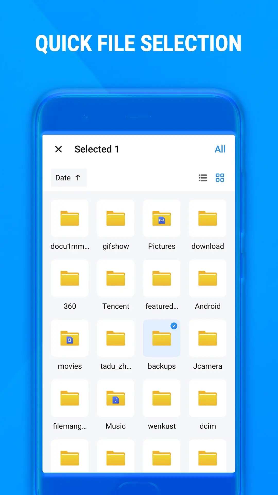Select the gifshow folder icon
The image size is (278, 495).
(116, 218)
